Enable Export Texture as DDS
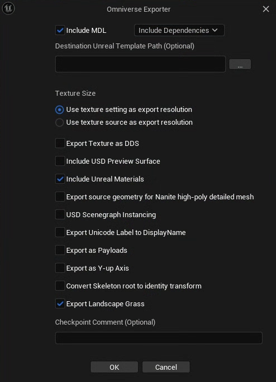 click(60, 143)
